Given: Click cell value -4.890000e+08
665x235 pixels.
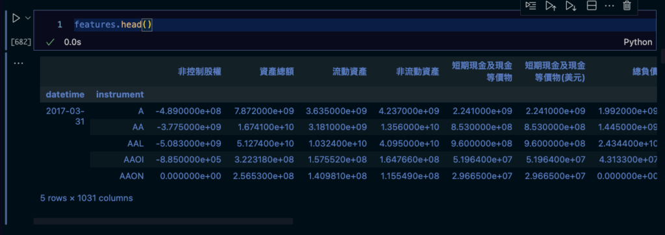Looking at the screenshot, I should click(x=188, y=111).
